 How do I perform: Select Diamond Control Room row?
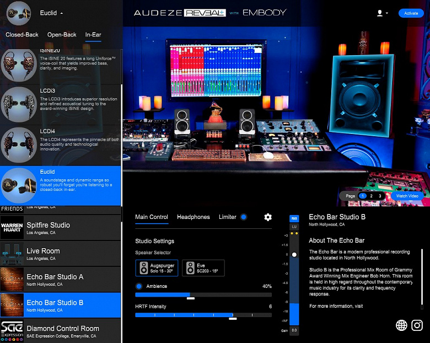pos(60,331)
